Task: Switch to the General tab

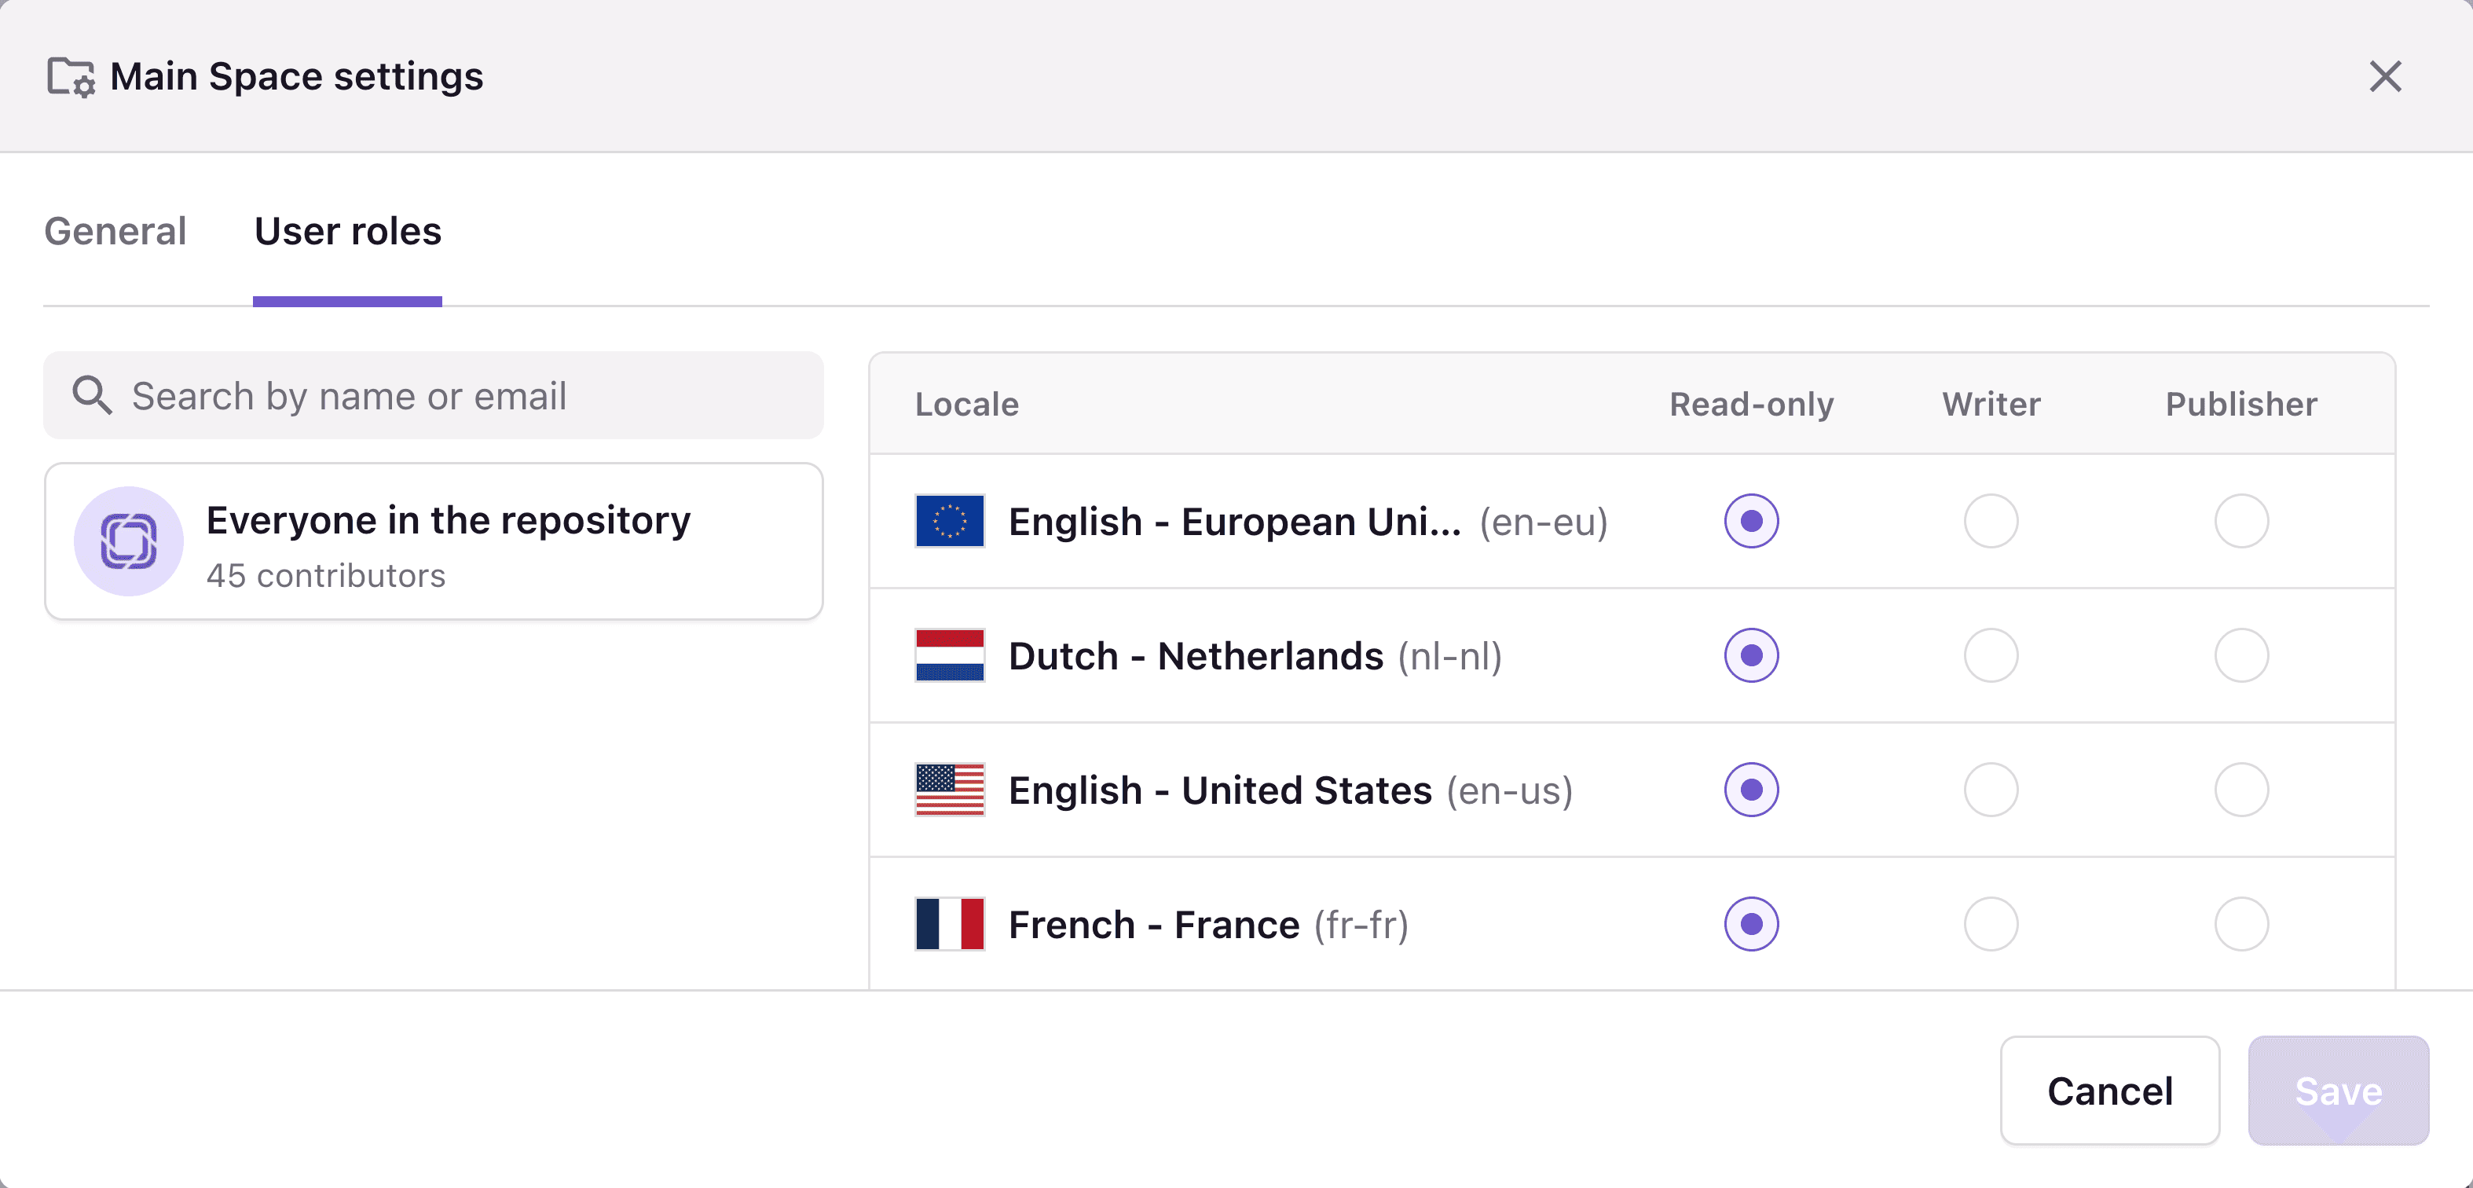Action: click(x=115, y=232)
